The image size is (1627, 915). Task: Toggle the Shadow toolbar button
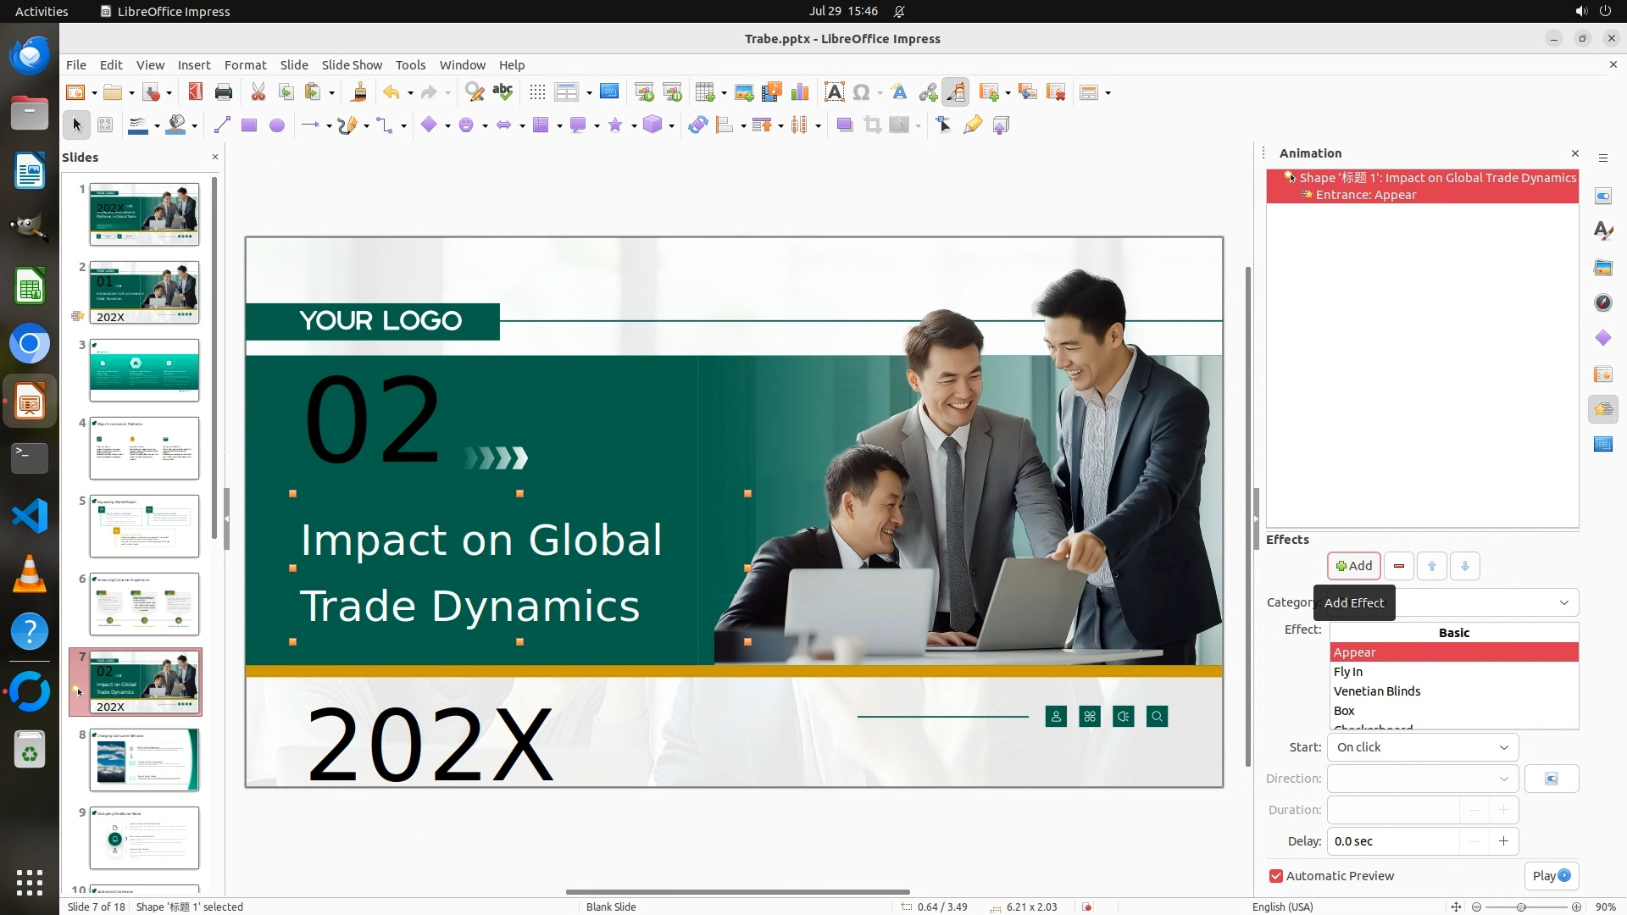[844, 125]
